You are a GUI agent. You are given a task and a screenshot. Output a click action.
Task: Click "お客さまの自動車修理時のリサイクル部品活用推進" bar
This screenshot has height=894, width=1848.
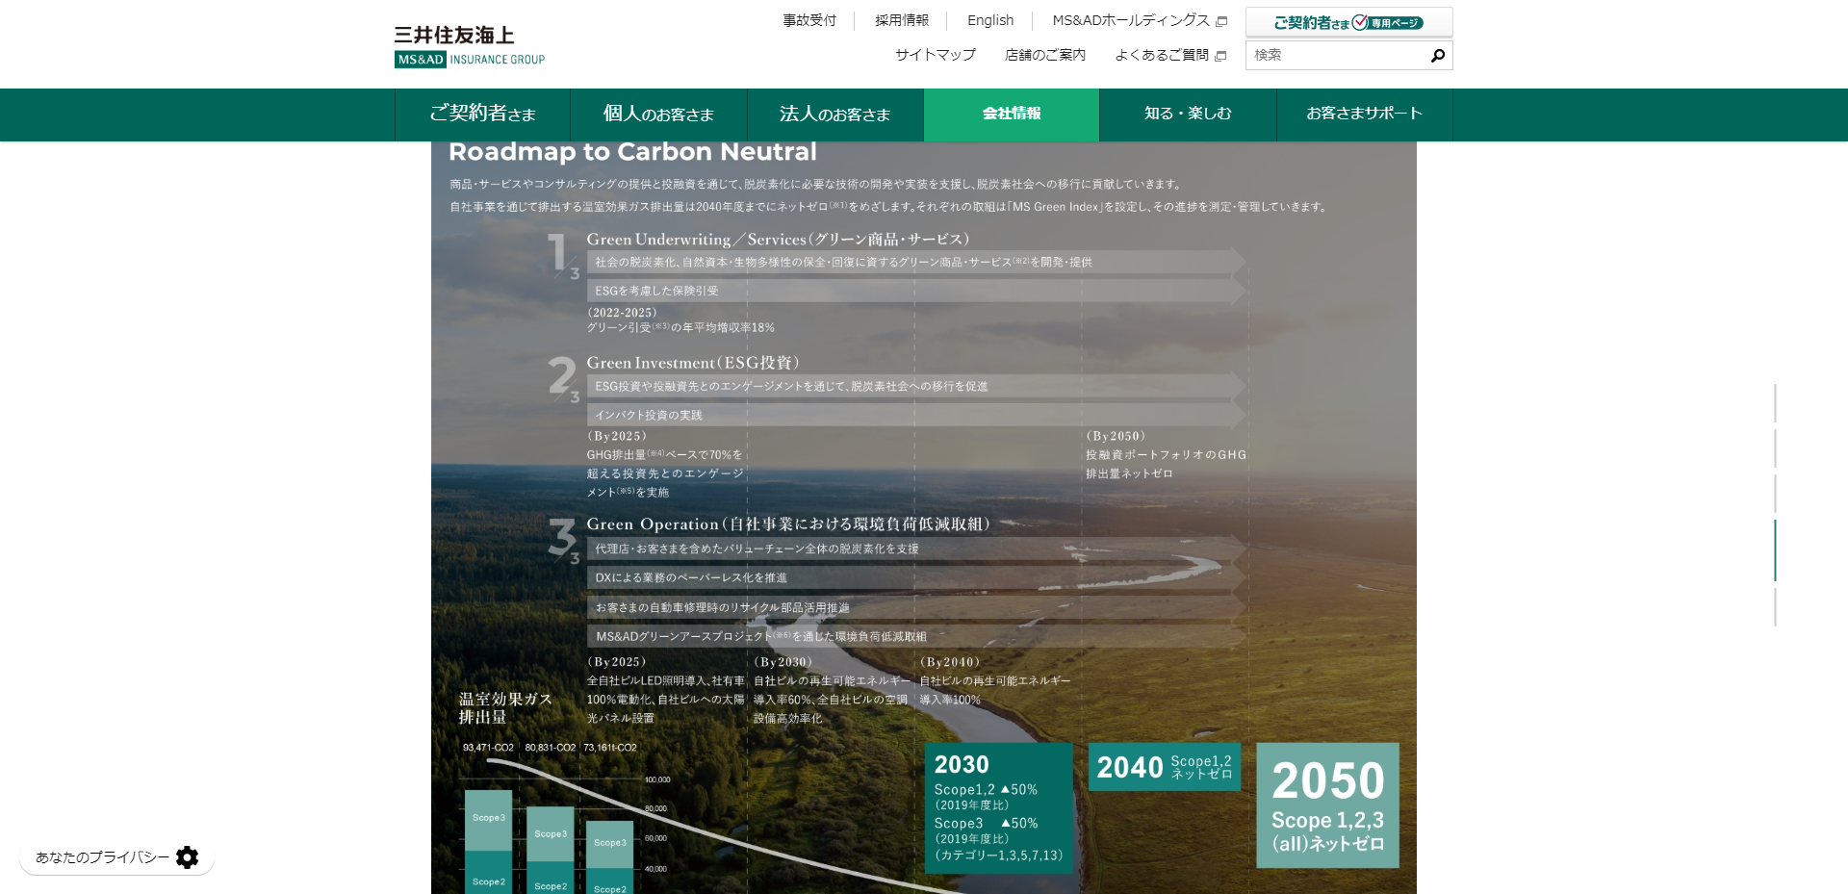(916, 607)
